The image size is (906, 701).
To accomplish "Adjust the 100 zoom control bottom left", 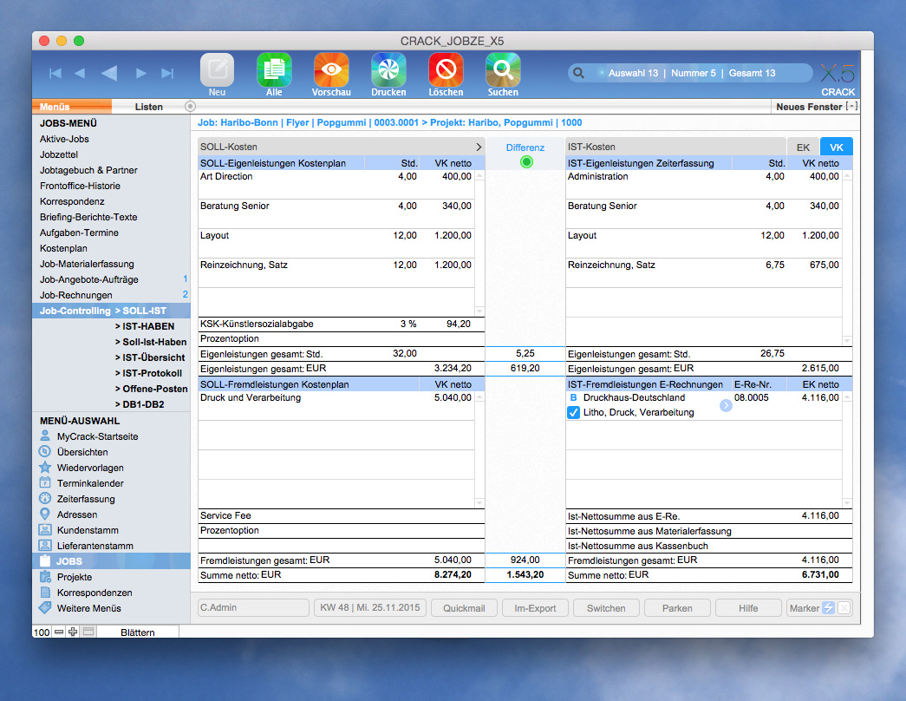I will tap(41, 632).
